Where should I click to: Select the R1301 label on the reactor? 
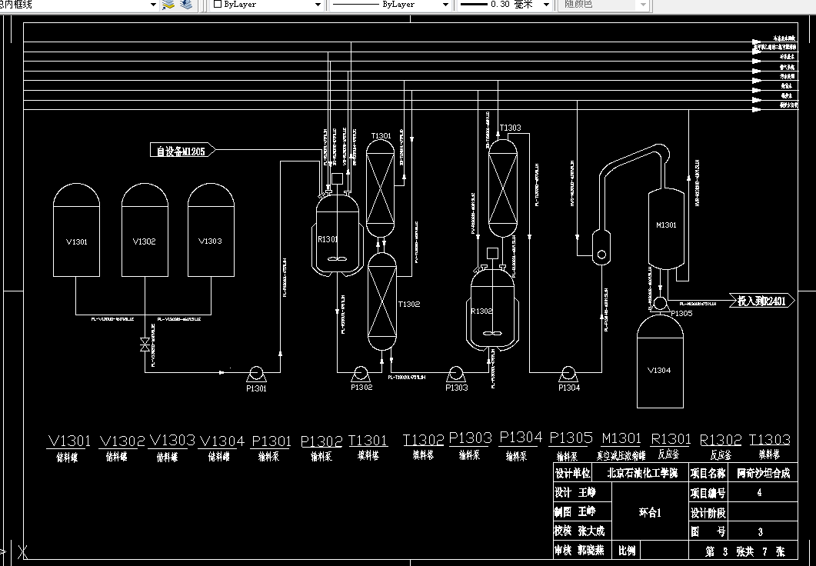click(x=328, y=239)
